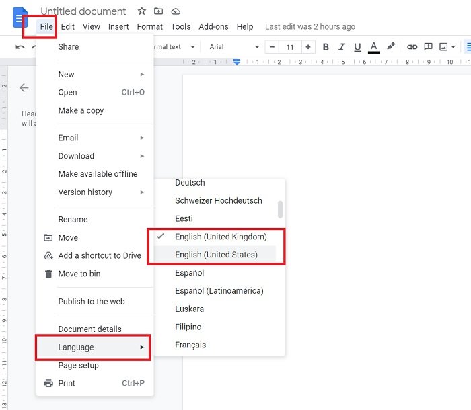
Task: Open Page setup
Action: point(95,365)
